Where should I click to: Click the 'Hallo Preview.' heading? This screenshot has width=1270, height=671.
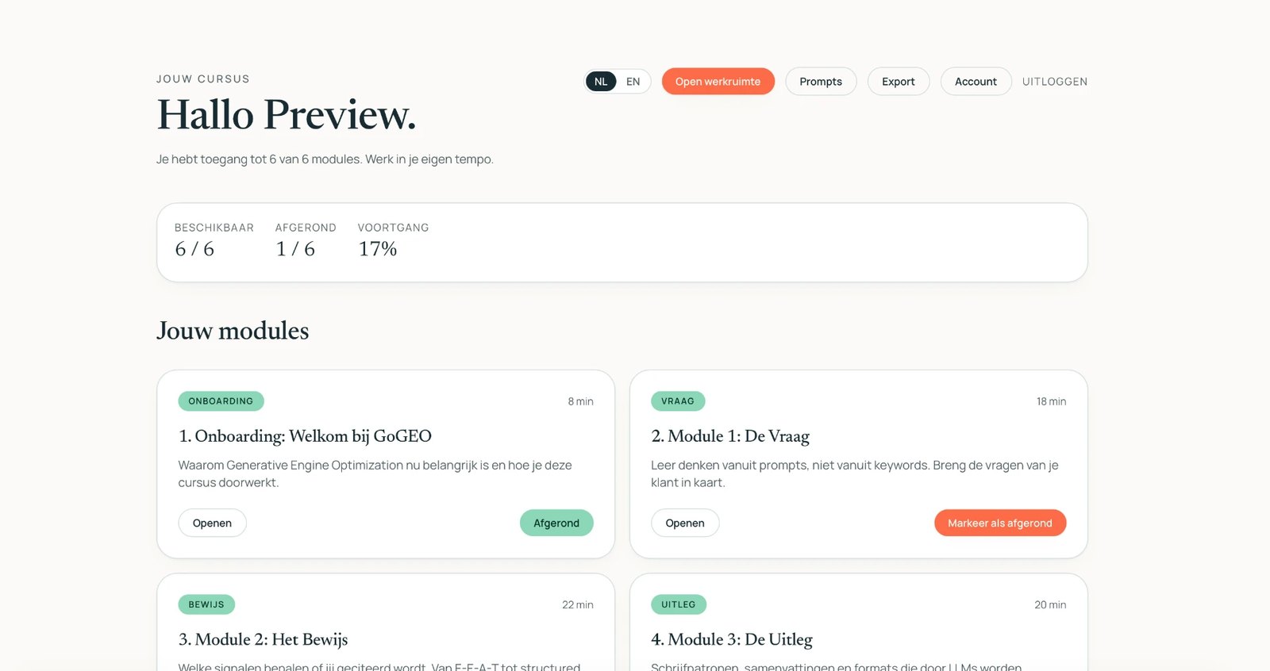click(287, 115)
